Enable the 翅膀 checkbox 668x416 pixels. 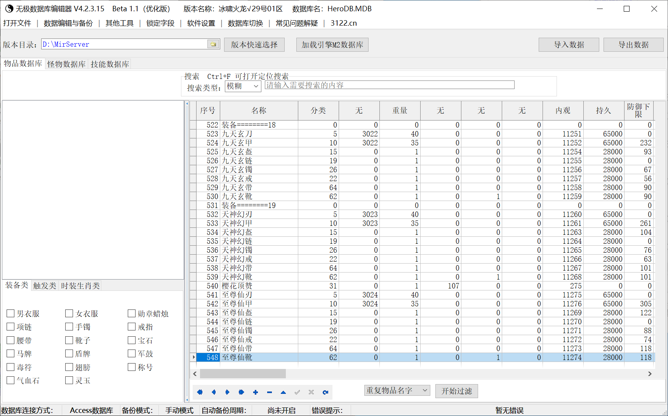coord(70,367)
